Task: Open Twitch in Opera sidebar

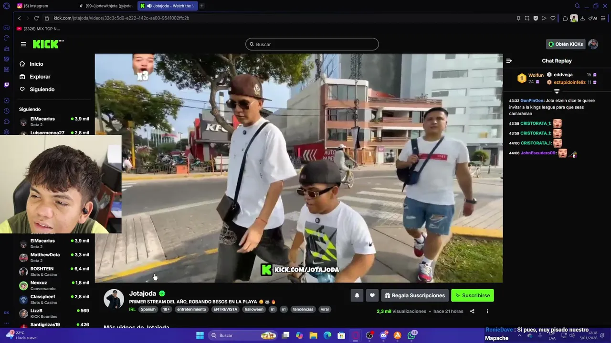Action: (x=6, y=85)
